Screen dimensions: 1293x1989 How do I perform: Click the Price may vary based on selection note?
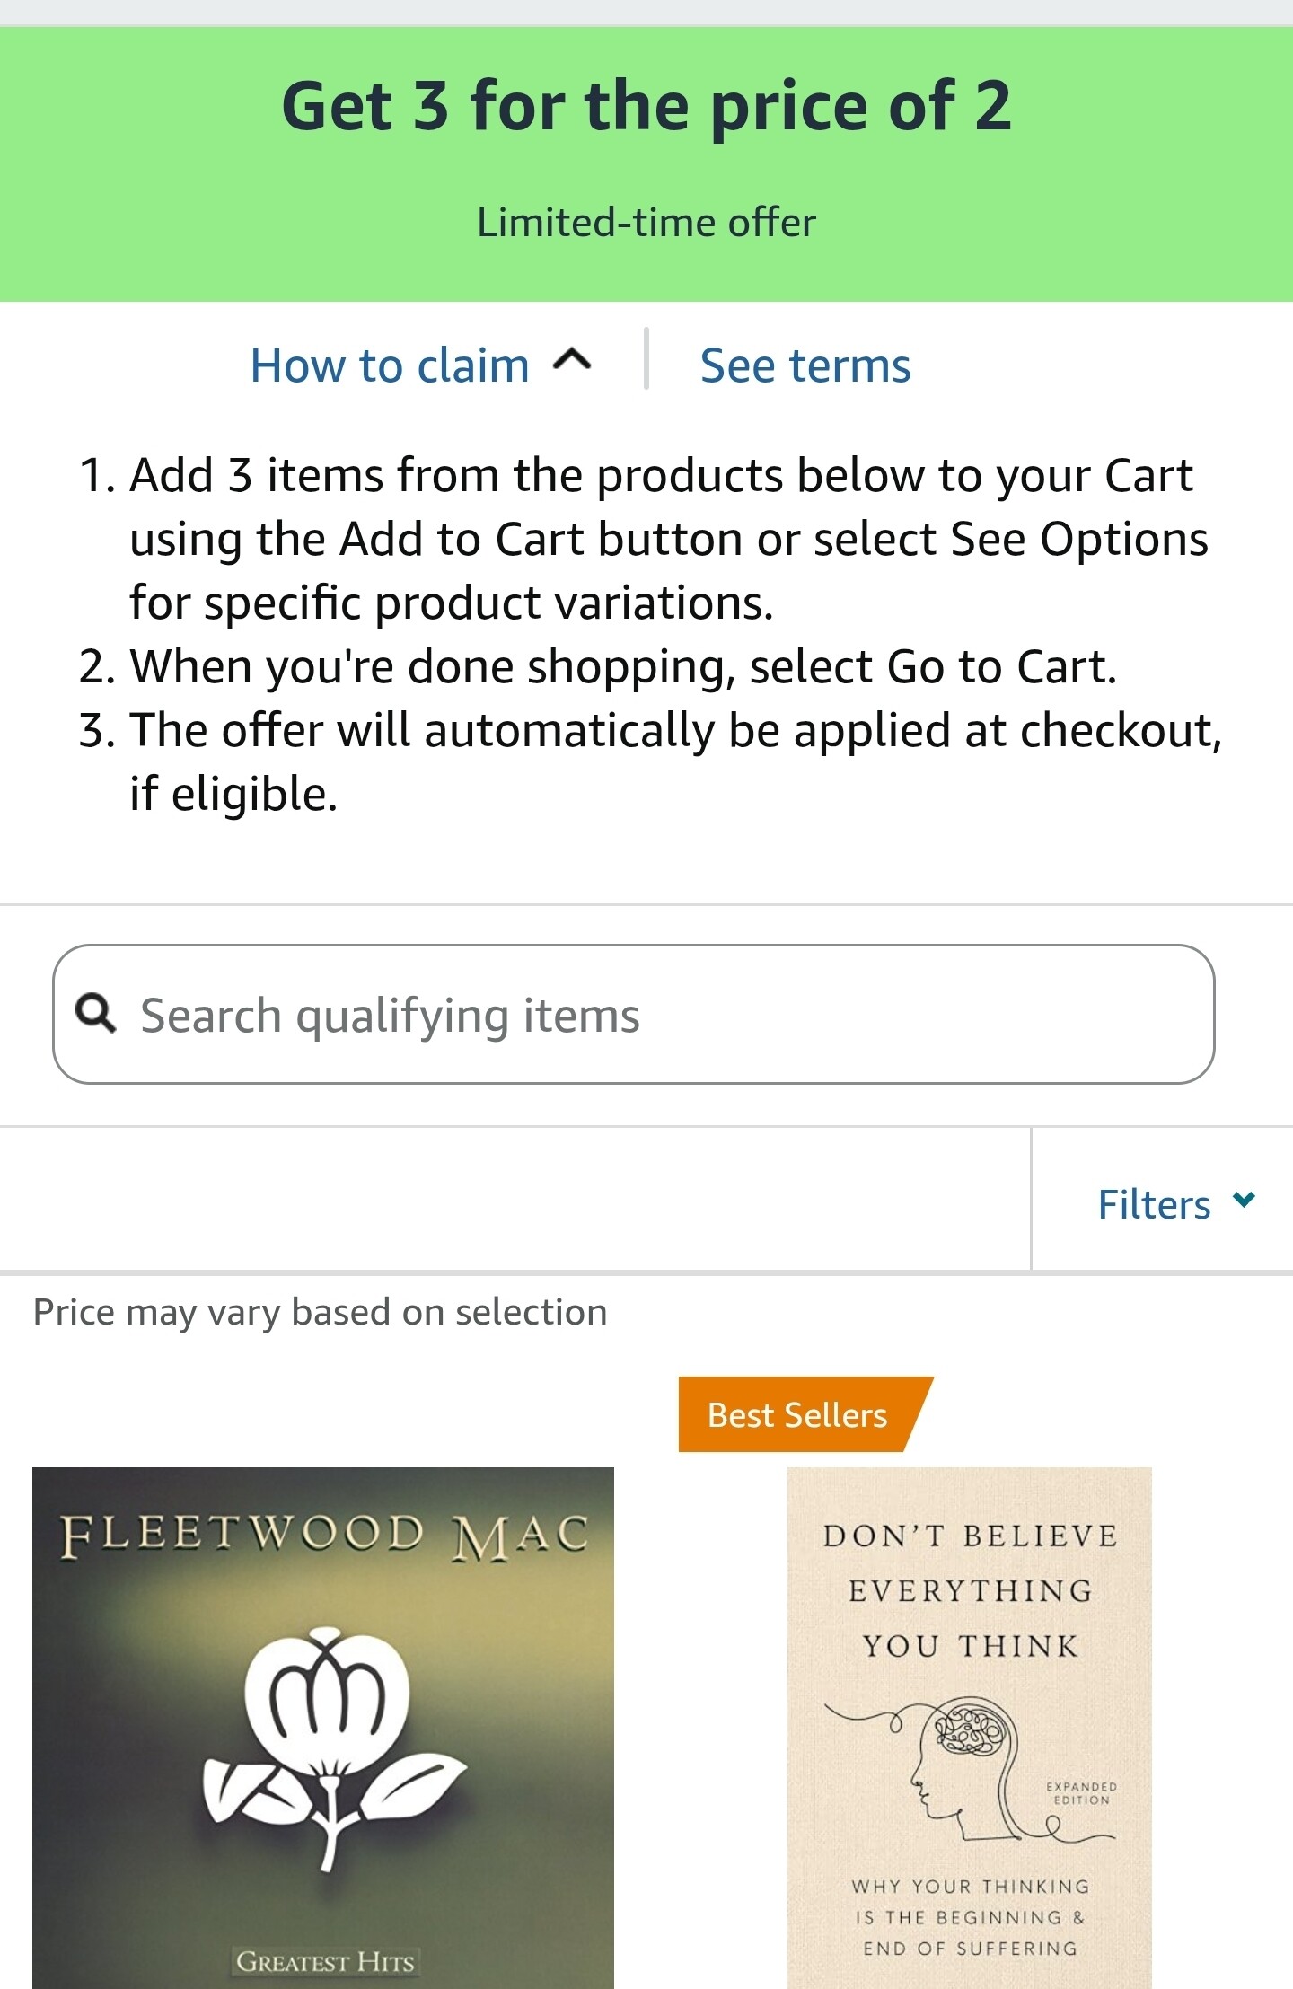320,1312
